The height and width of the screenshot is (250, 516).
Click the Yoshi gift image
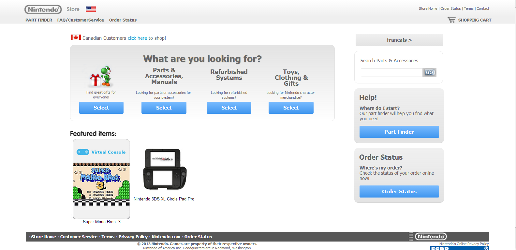pyautogui.click(x=101, y=76)
